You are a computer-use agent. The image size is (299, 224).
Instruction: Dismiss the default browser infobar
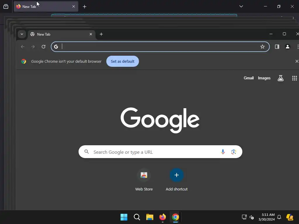click(x=297, y=61)
